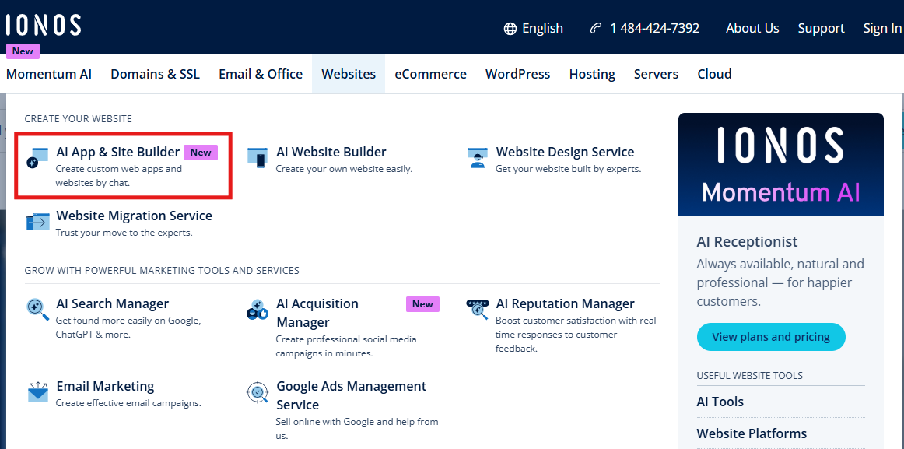The image size is (904, 449).
Task: Open the Momentum AI menu
Action: coord(49,75)
